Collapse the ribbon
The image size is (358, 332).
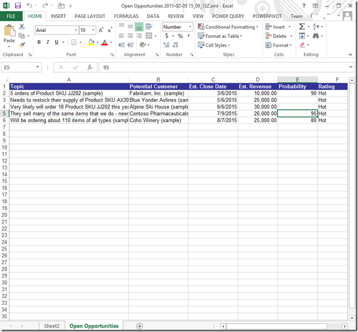350,55
